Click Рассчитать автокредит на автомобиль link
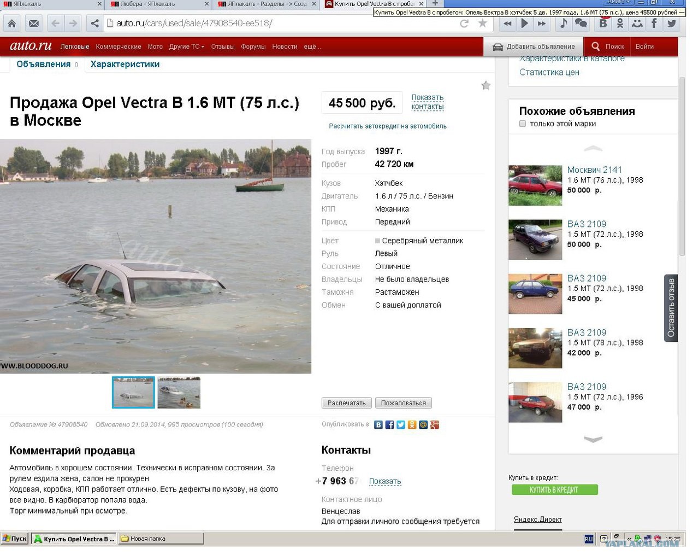This screenshot has height=560, width=693. [388, 126]
